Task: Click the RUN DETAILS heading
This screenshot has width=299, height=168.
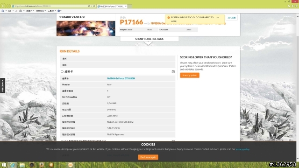Action: [x=70, y=51]
